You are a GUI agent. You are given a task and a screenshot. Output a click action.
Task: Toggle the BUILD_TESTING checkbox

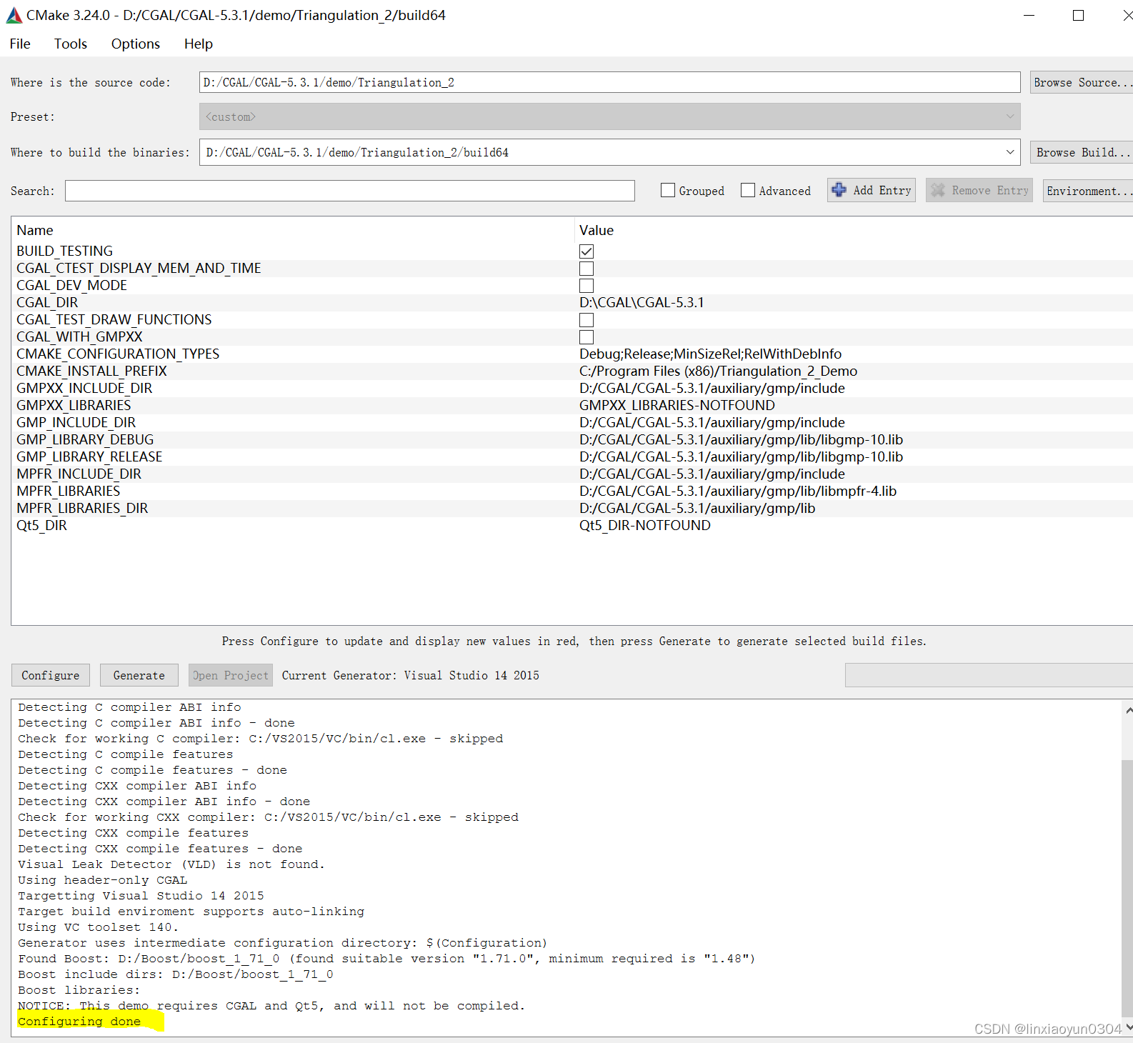coord(587,251)
